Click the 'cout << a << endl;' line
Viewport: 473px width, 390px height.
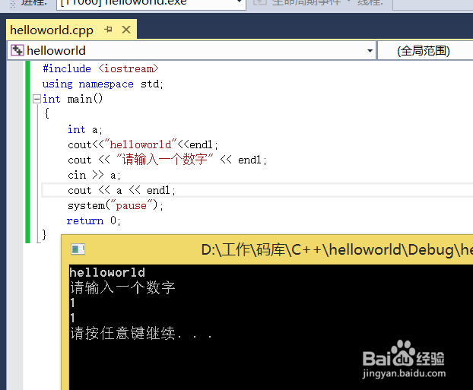121,190
